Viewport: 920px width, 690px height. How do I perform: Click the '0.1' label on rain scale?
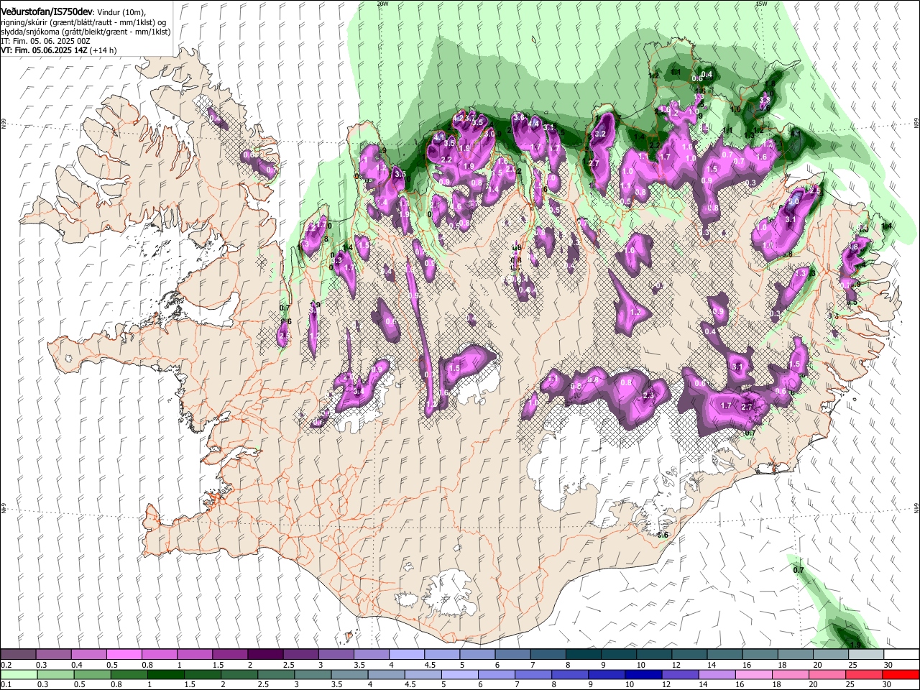(6, 684)
